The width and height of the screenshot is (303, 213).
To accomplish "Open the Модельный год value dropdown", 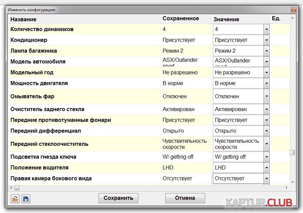I will point(266,73).
